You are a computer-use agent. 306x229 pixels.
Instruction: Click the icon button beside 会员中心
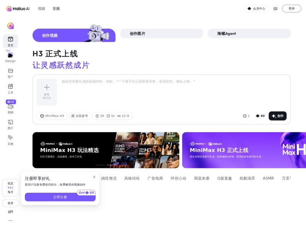[x=275, y=8]
